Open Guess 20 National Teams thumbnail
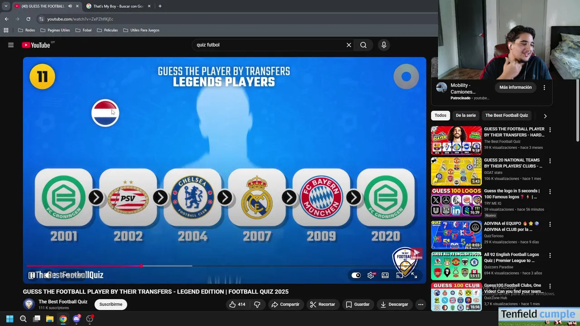The width and height of the screenshot is (580, 326). coord(456,171)
